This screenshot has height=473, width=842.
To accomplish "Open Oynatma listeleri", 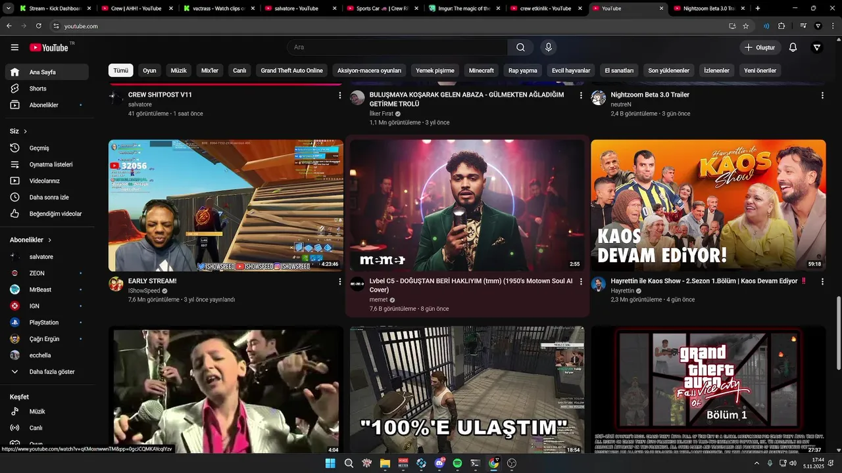I will click(x=46, y=164).
